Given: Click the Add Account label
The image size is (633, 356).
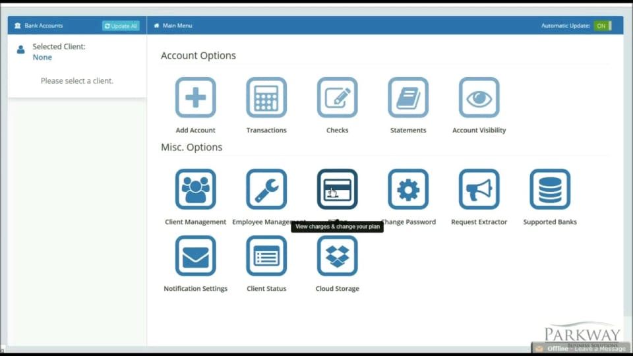Looking at the screenshot, I should [x=195, y=130].
